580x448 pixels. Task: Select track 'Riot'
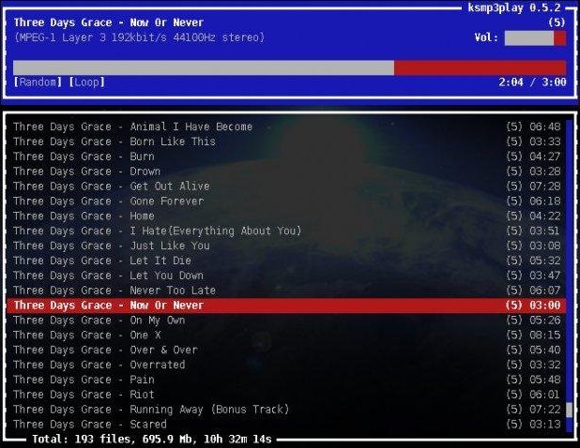point(286,395)
